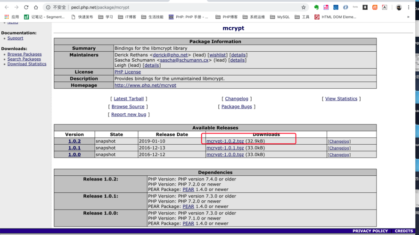Open the blue ring extension icon
The image size is (419, 235).
click(345, 8)
